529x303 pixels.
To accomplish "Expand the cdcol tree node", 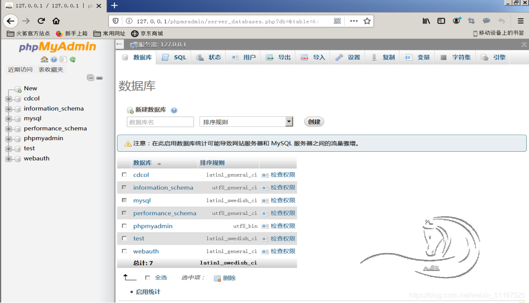I will [x=8, y=99].
